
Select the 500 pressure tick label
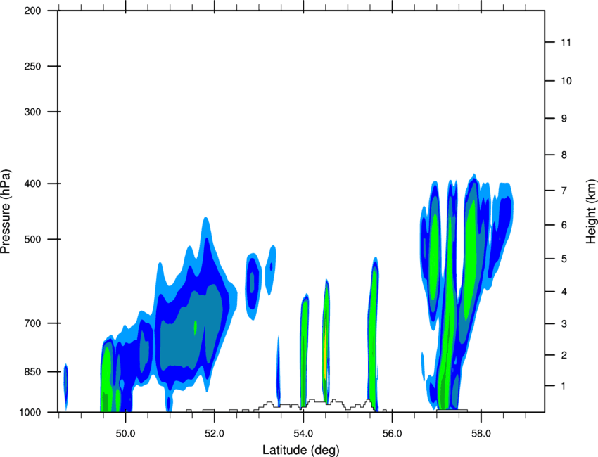[33, 239]
